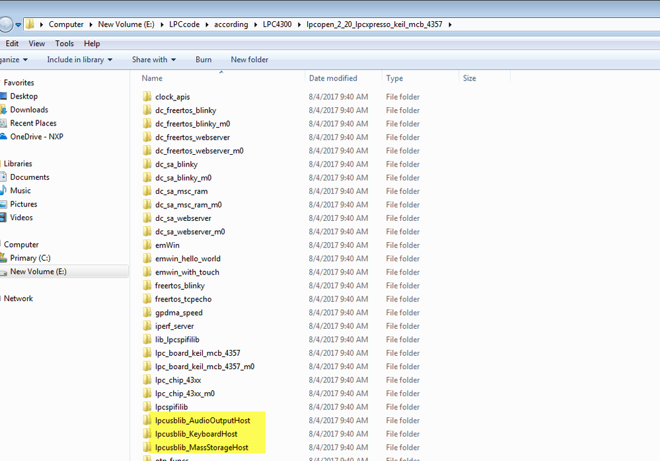
Task: Select lpc_chip_43xx_m0 folder name
Action: pyautogui.click(x=185, y=394)
